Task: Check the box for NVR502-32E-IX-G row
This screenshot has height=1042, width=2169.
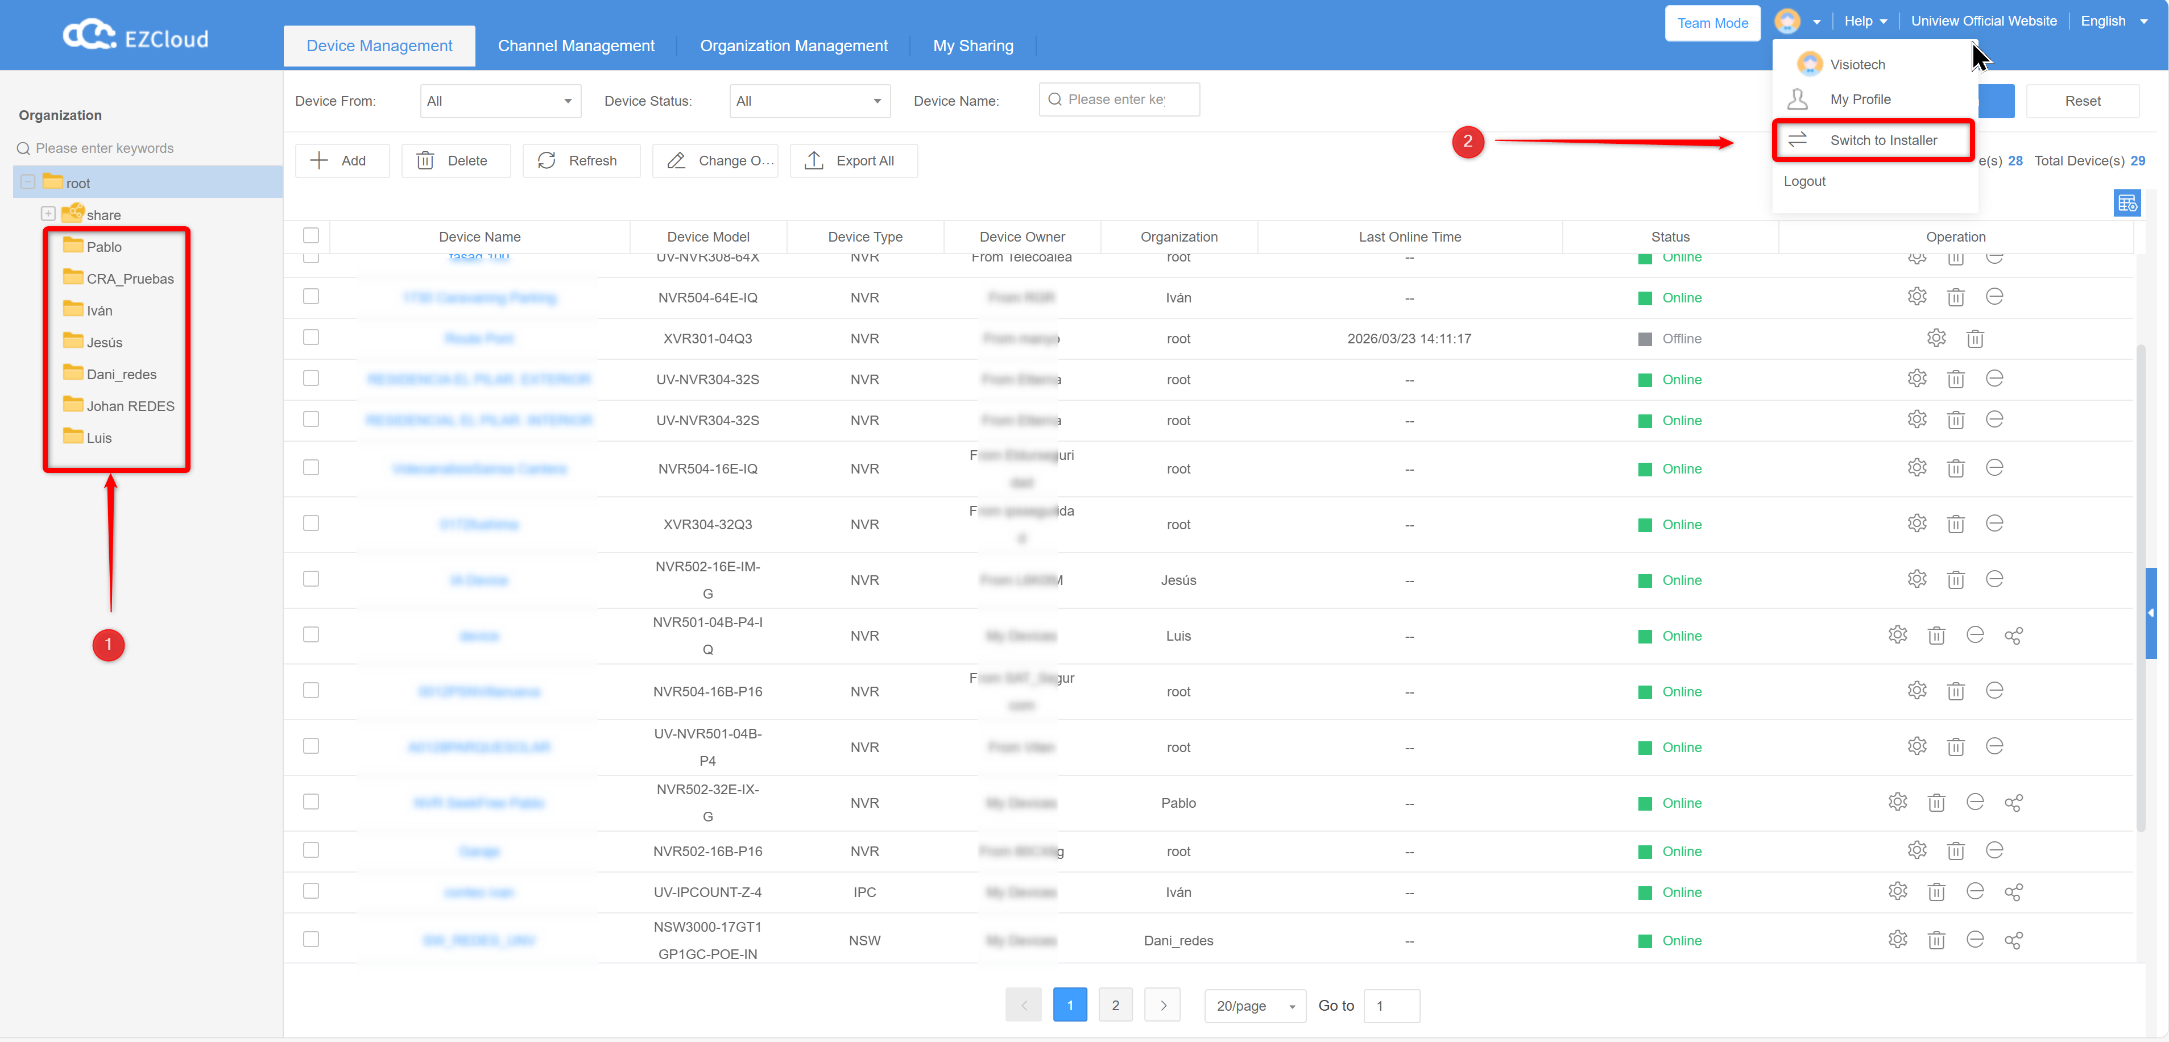Action: click(x=311, y=802)
